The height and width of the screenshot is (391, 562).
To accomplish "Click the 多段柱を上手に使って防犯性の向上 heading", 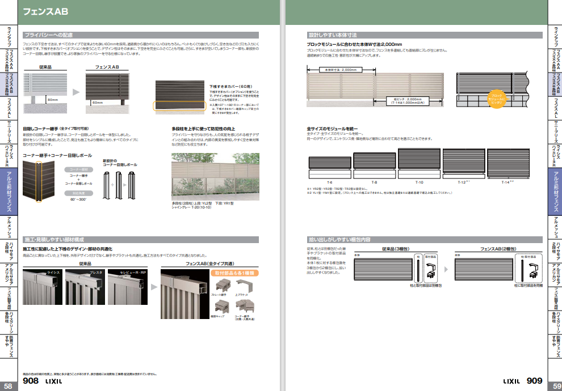I will pyautogui.click(x=203, y=129).
